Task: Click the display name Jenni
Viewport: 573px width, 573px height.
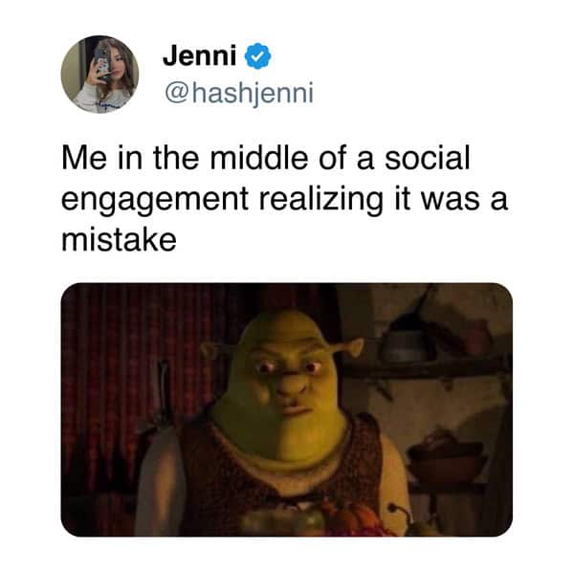Action: pyautogui.click(x=200, y=55)
